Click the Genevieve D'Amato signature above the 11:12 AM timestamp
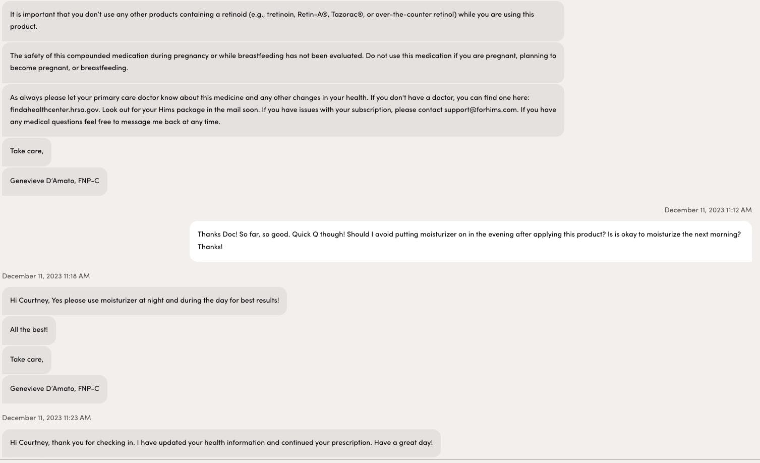 coord(54,181)
